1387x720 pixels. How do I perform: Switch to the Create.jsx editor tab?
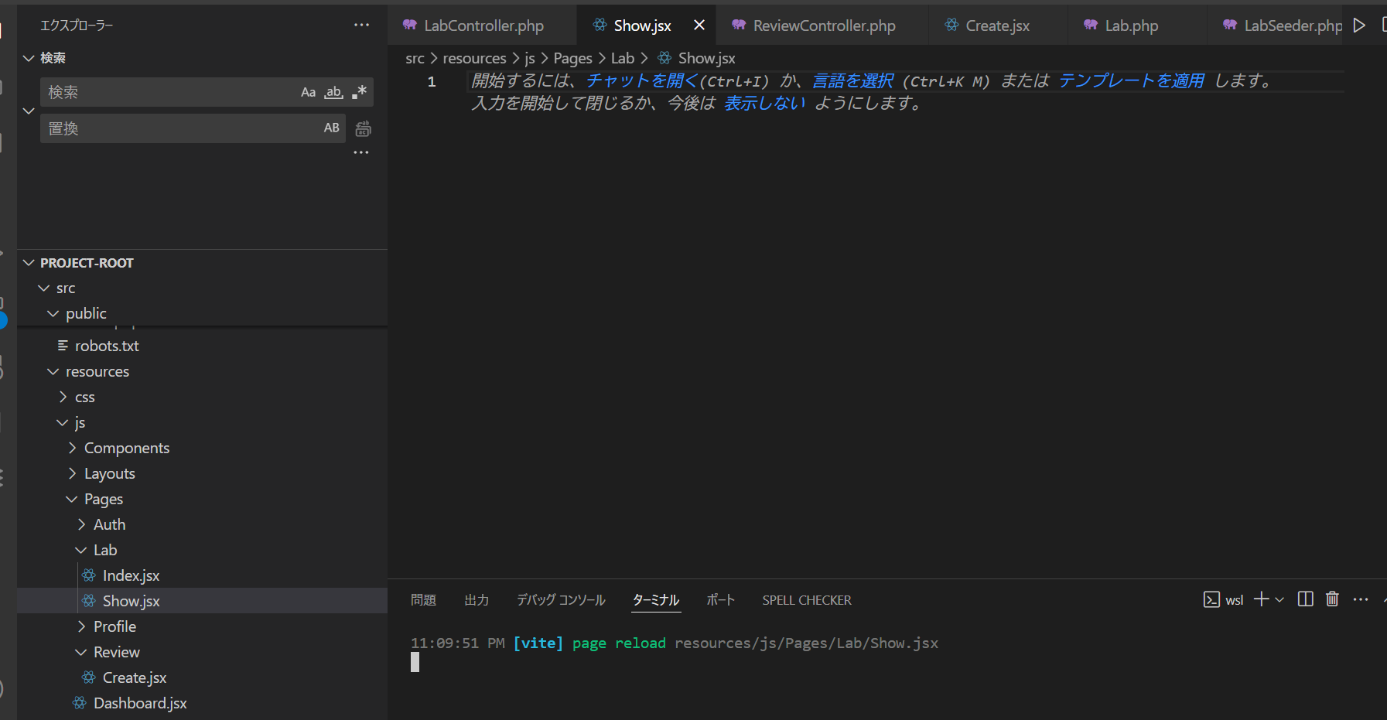pyautogui.click(x=997, y=26)
